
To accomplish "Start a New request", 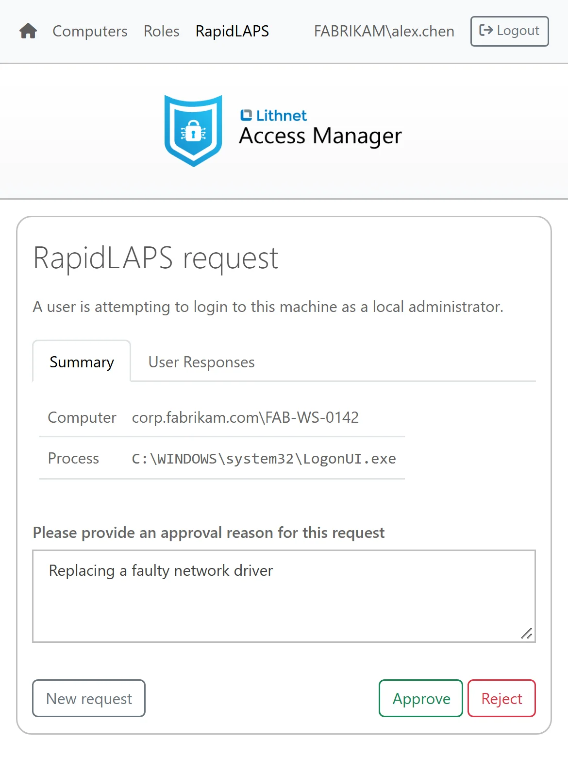I will click(89, 698).
